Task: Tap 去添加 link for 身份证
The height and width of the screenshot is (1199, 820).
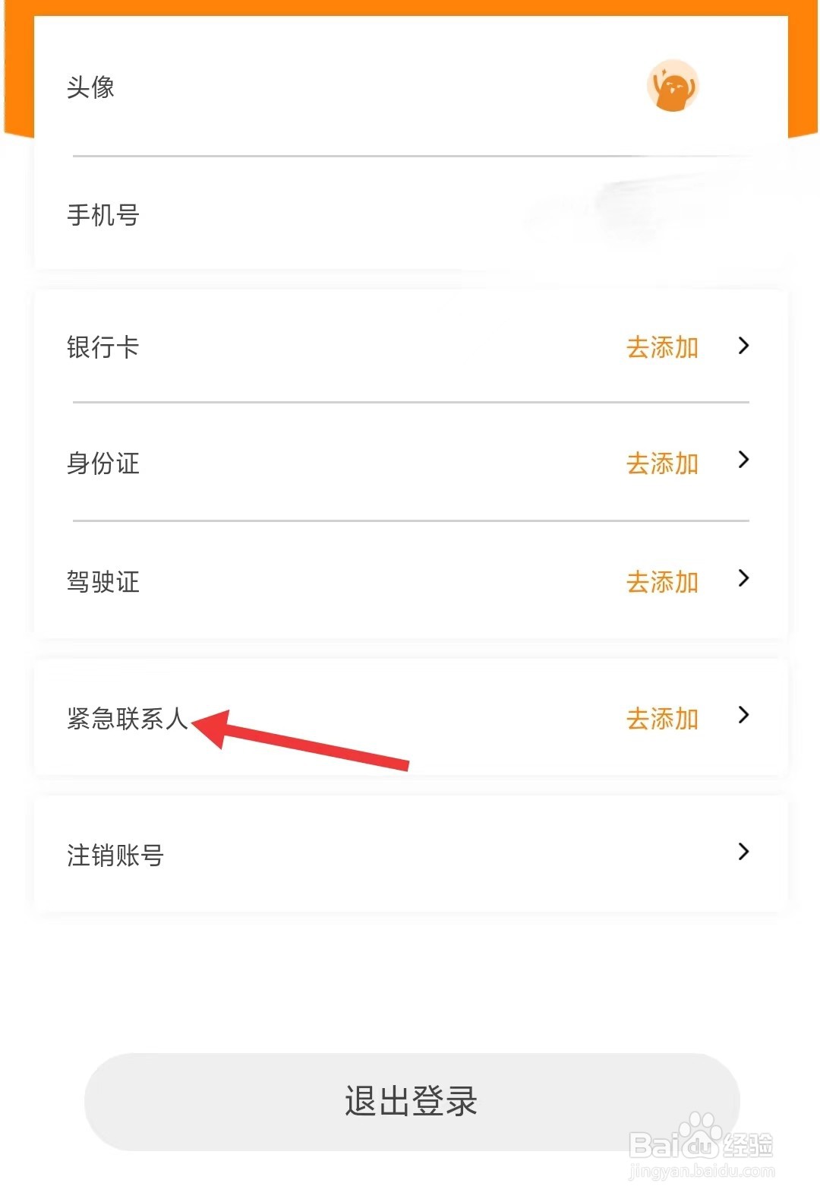Action: point(662,463)
